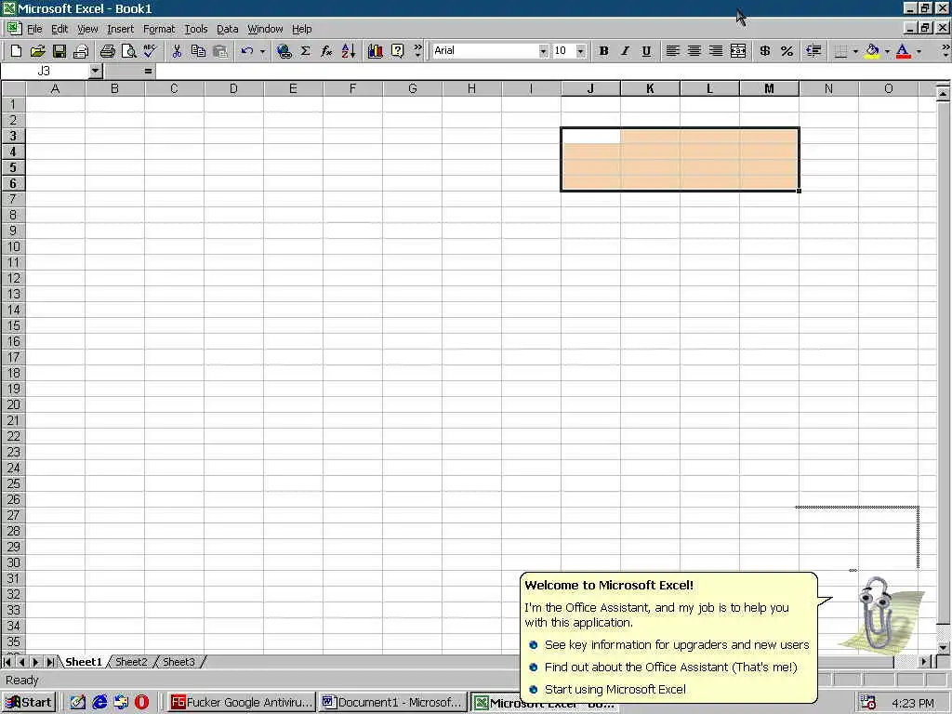Switch to Document1 Microsoft Word taskbar button

[x=392, y=703]
